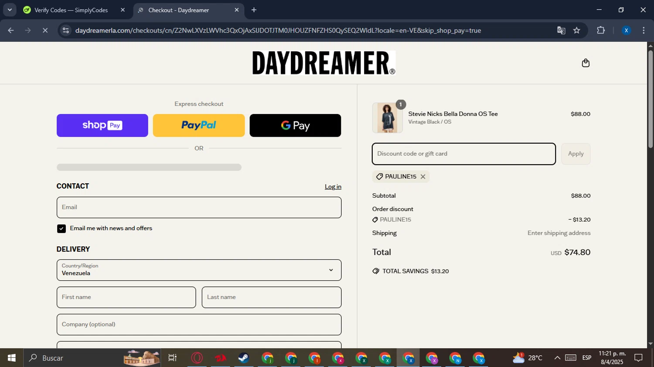Bookmark this page with the star icon

coord(577,30)
